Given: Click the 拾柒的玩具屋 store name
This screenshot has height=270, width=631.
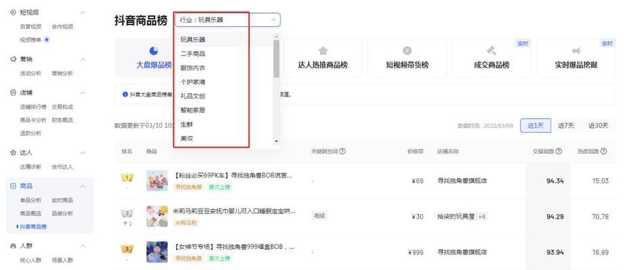Looking at the screenshot, I should click(x=456, y=217).
